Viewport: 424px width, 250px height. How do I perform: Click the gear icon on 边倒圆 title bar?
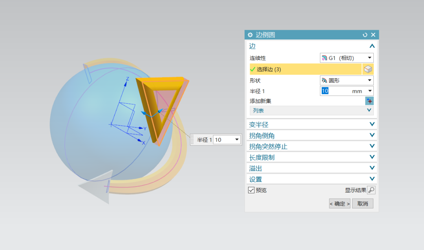(x=250, y=34)
